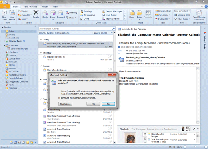
Task: Create a New E-mail message
Action: (x=4, y=15)
